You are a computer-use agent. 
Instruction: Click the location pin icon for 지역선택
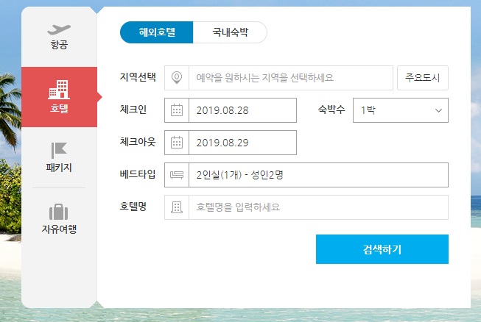click(x=177, y=78)
